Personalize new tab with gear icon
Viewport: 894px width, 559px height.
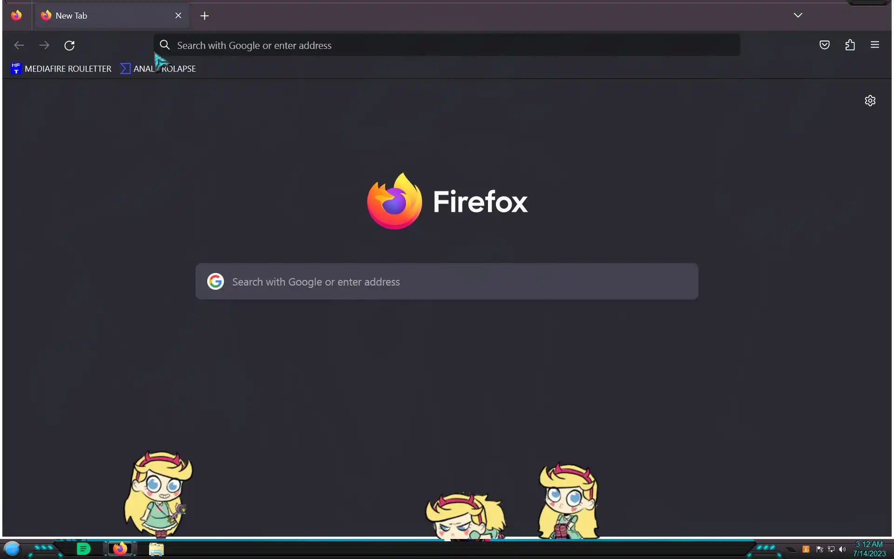tap(870, 101)
